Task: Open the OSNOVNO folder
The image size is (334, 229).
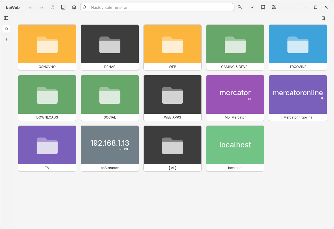Action: [47, 47]
